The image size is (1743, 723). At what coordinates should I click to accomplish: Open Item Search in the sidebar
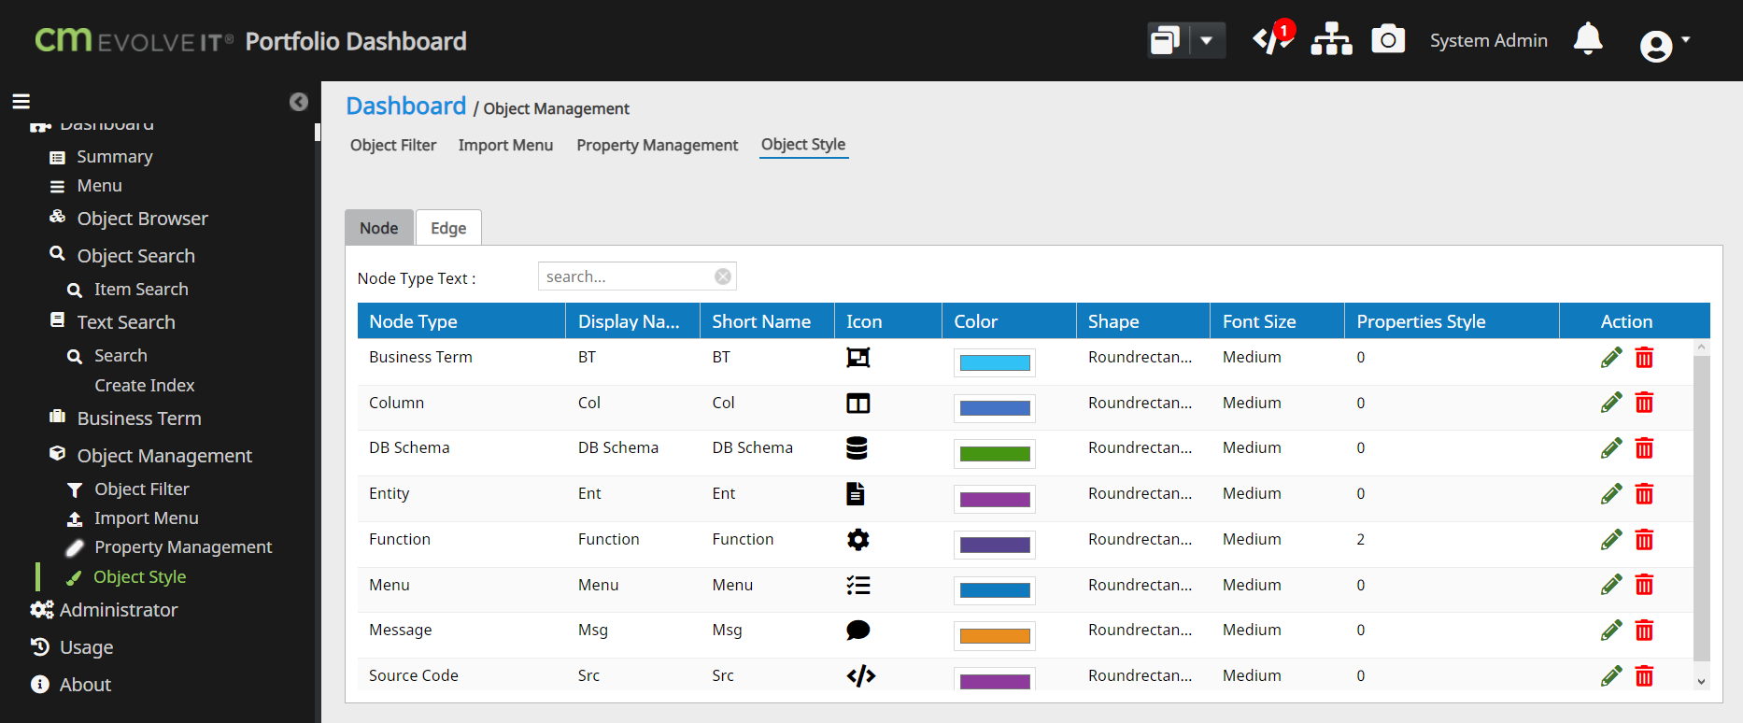141,290
